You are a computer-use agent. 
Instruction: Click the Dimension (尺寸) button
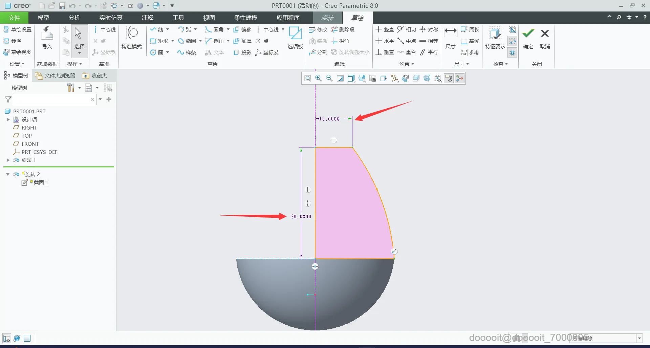click(x=450, y=38)
